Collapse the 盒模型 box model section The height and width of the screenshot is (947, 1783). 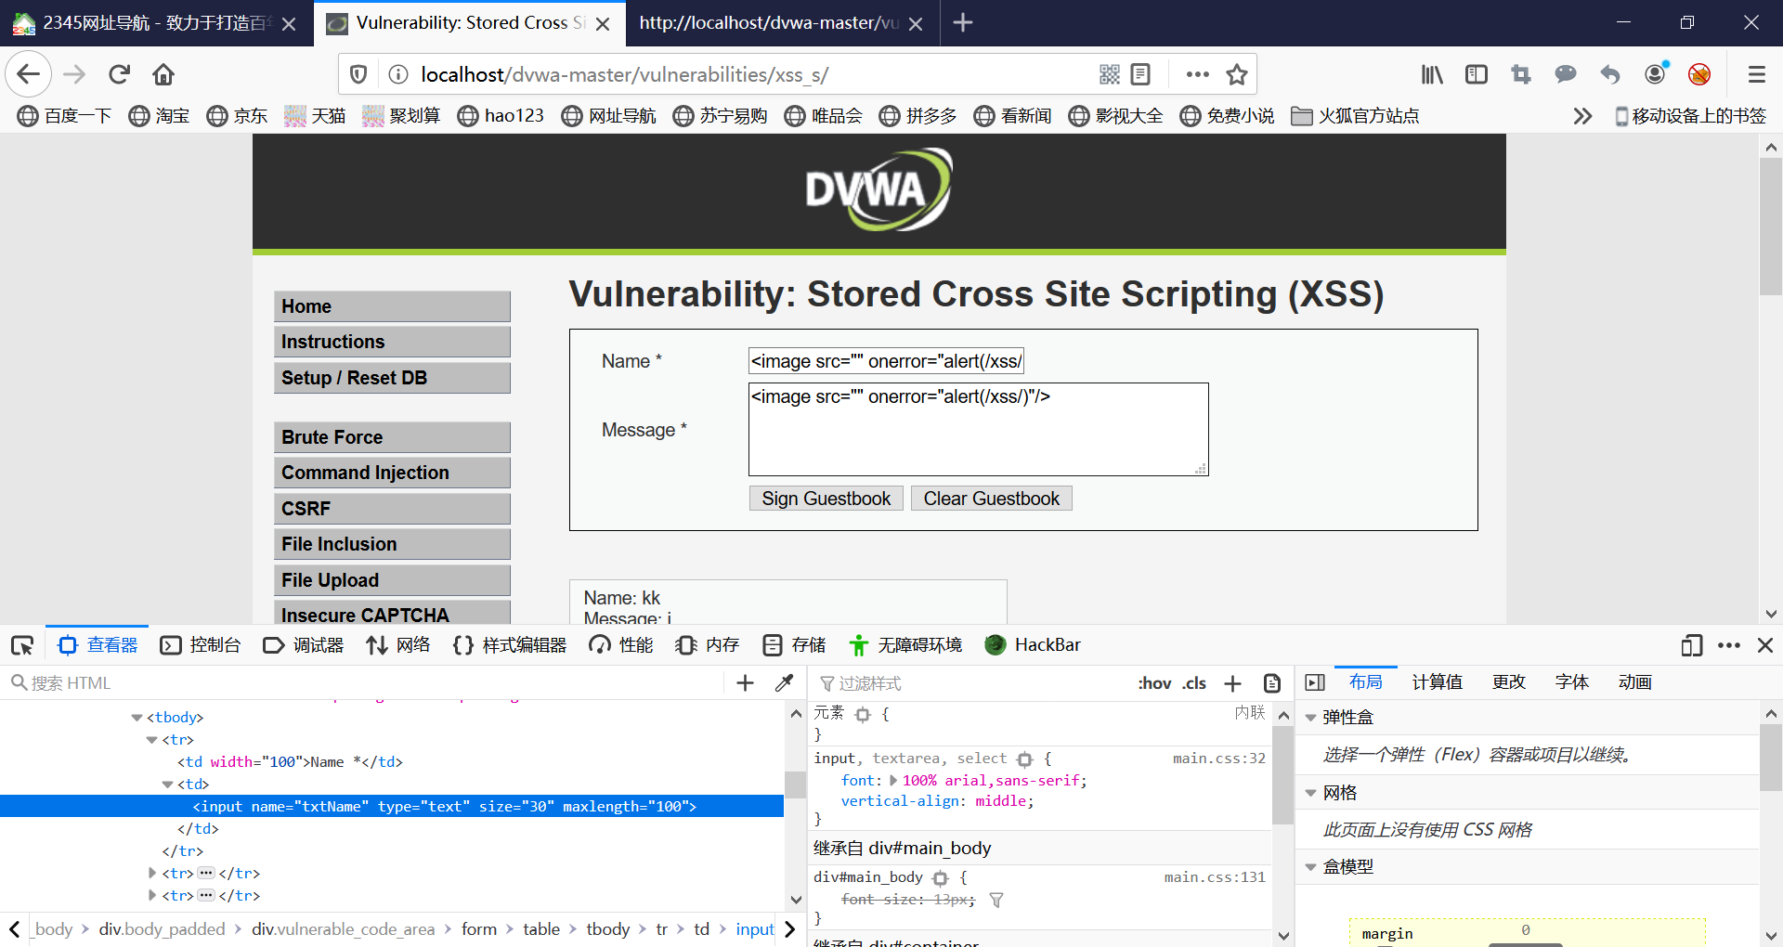1310,867
